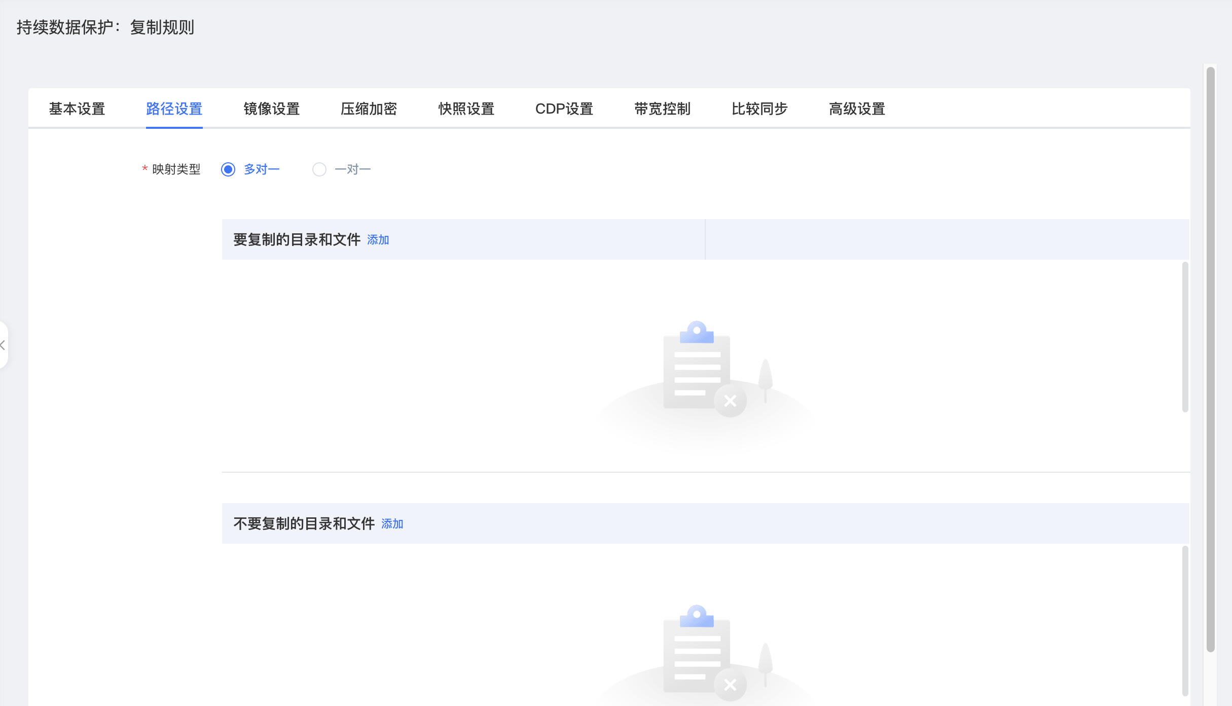Click the 要复制的目录和文件 header text
Image resolution: width=1232 pixels, height=706 pixels.
[297, 239]
